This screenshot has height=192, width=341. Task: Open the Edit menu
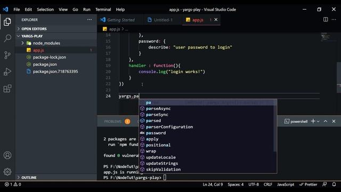28,10
